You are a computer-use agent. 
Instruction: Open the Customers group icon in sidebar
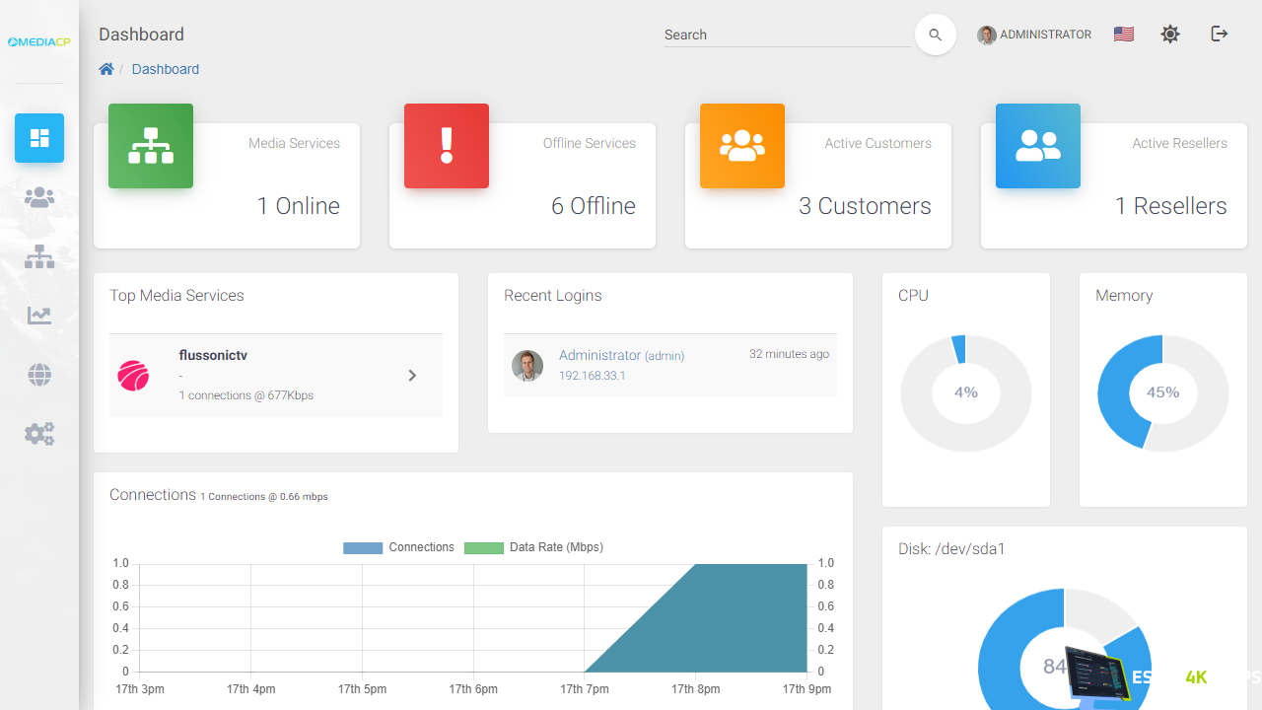click(39, 198)
